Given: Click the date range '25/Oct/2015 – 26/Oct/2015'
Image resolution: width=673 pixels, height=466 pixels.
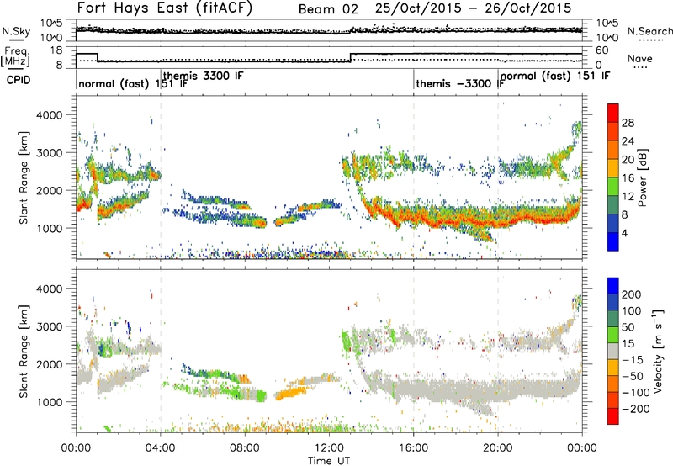Looking at the screenshot, I should pos(473,8).
